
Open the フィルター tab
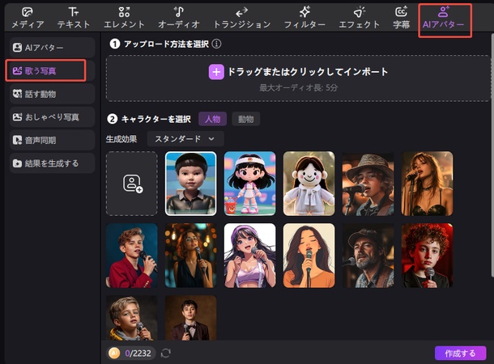[304, 18]
